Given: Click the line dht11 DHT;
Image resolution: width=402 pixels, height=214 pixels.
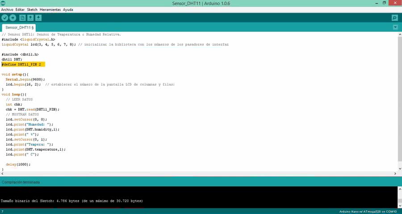Looking at the screenshot, I should [12, 59].
